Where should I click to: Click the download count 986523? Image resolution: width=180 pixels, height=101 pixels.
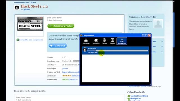[65, 79]
